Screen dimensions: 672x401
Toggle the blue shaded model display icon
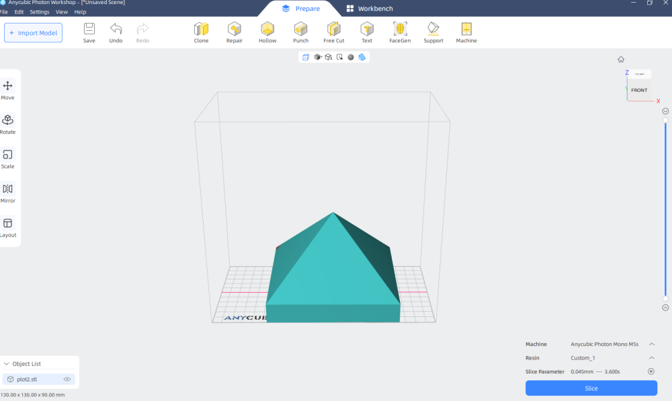(x=362, y=57)
